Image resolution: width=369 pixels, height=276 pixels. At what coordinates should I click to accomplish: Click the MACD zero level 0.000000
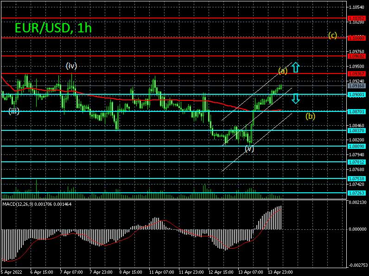[x=357, y=229]
